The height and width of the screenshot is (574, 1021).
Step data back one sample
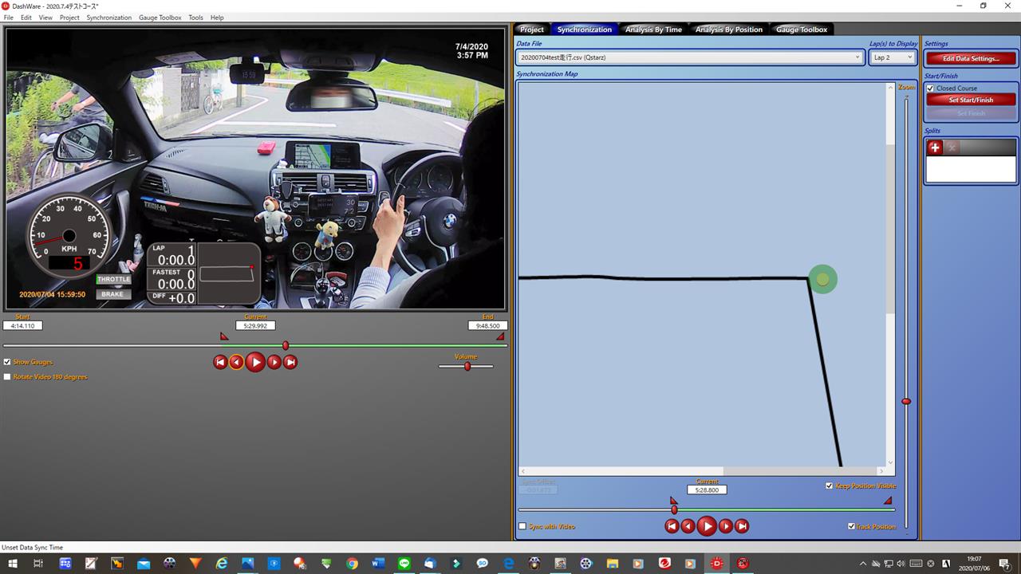[688, 526]
